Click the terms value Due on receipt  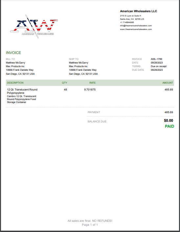click(x=159, y=66)
